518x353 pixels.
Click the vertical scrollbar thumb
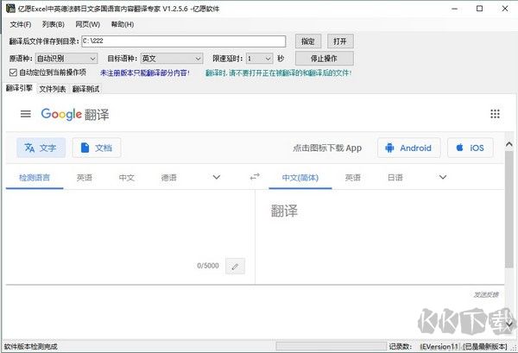pyautogui.click(x=509, y=210)
